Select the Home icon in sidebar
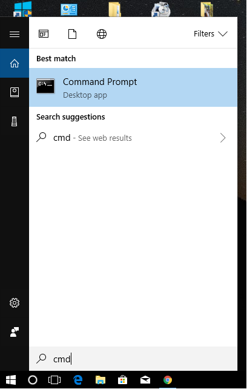Viewport: 247px width, 389px height. [15, 63]
